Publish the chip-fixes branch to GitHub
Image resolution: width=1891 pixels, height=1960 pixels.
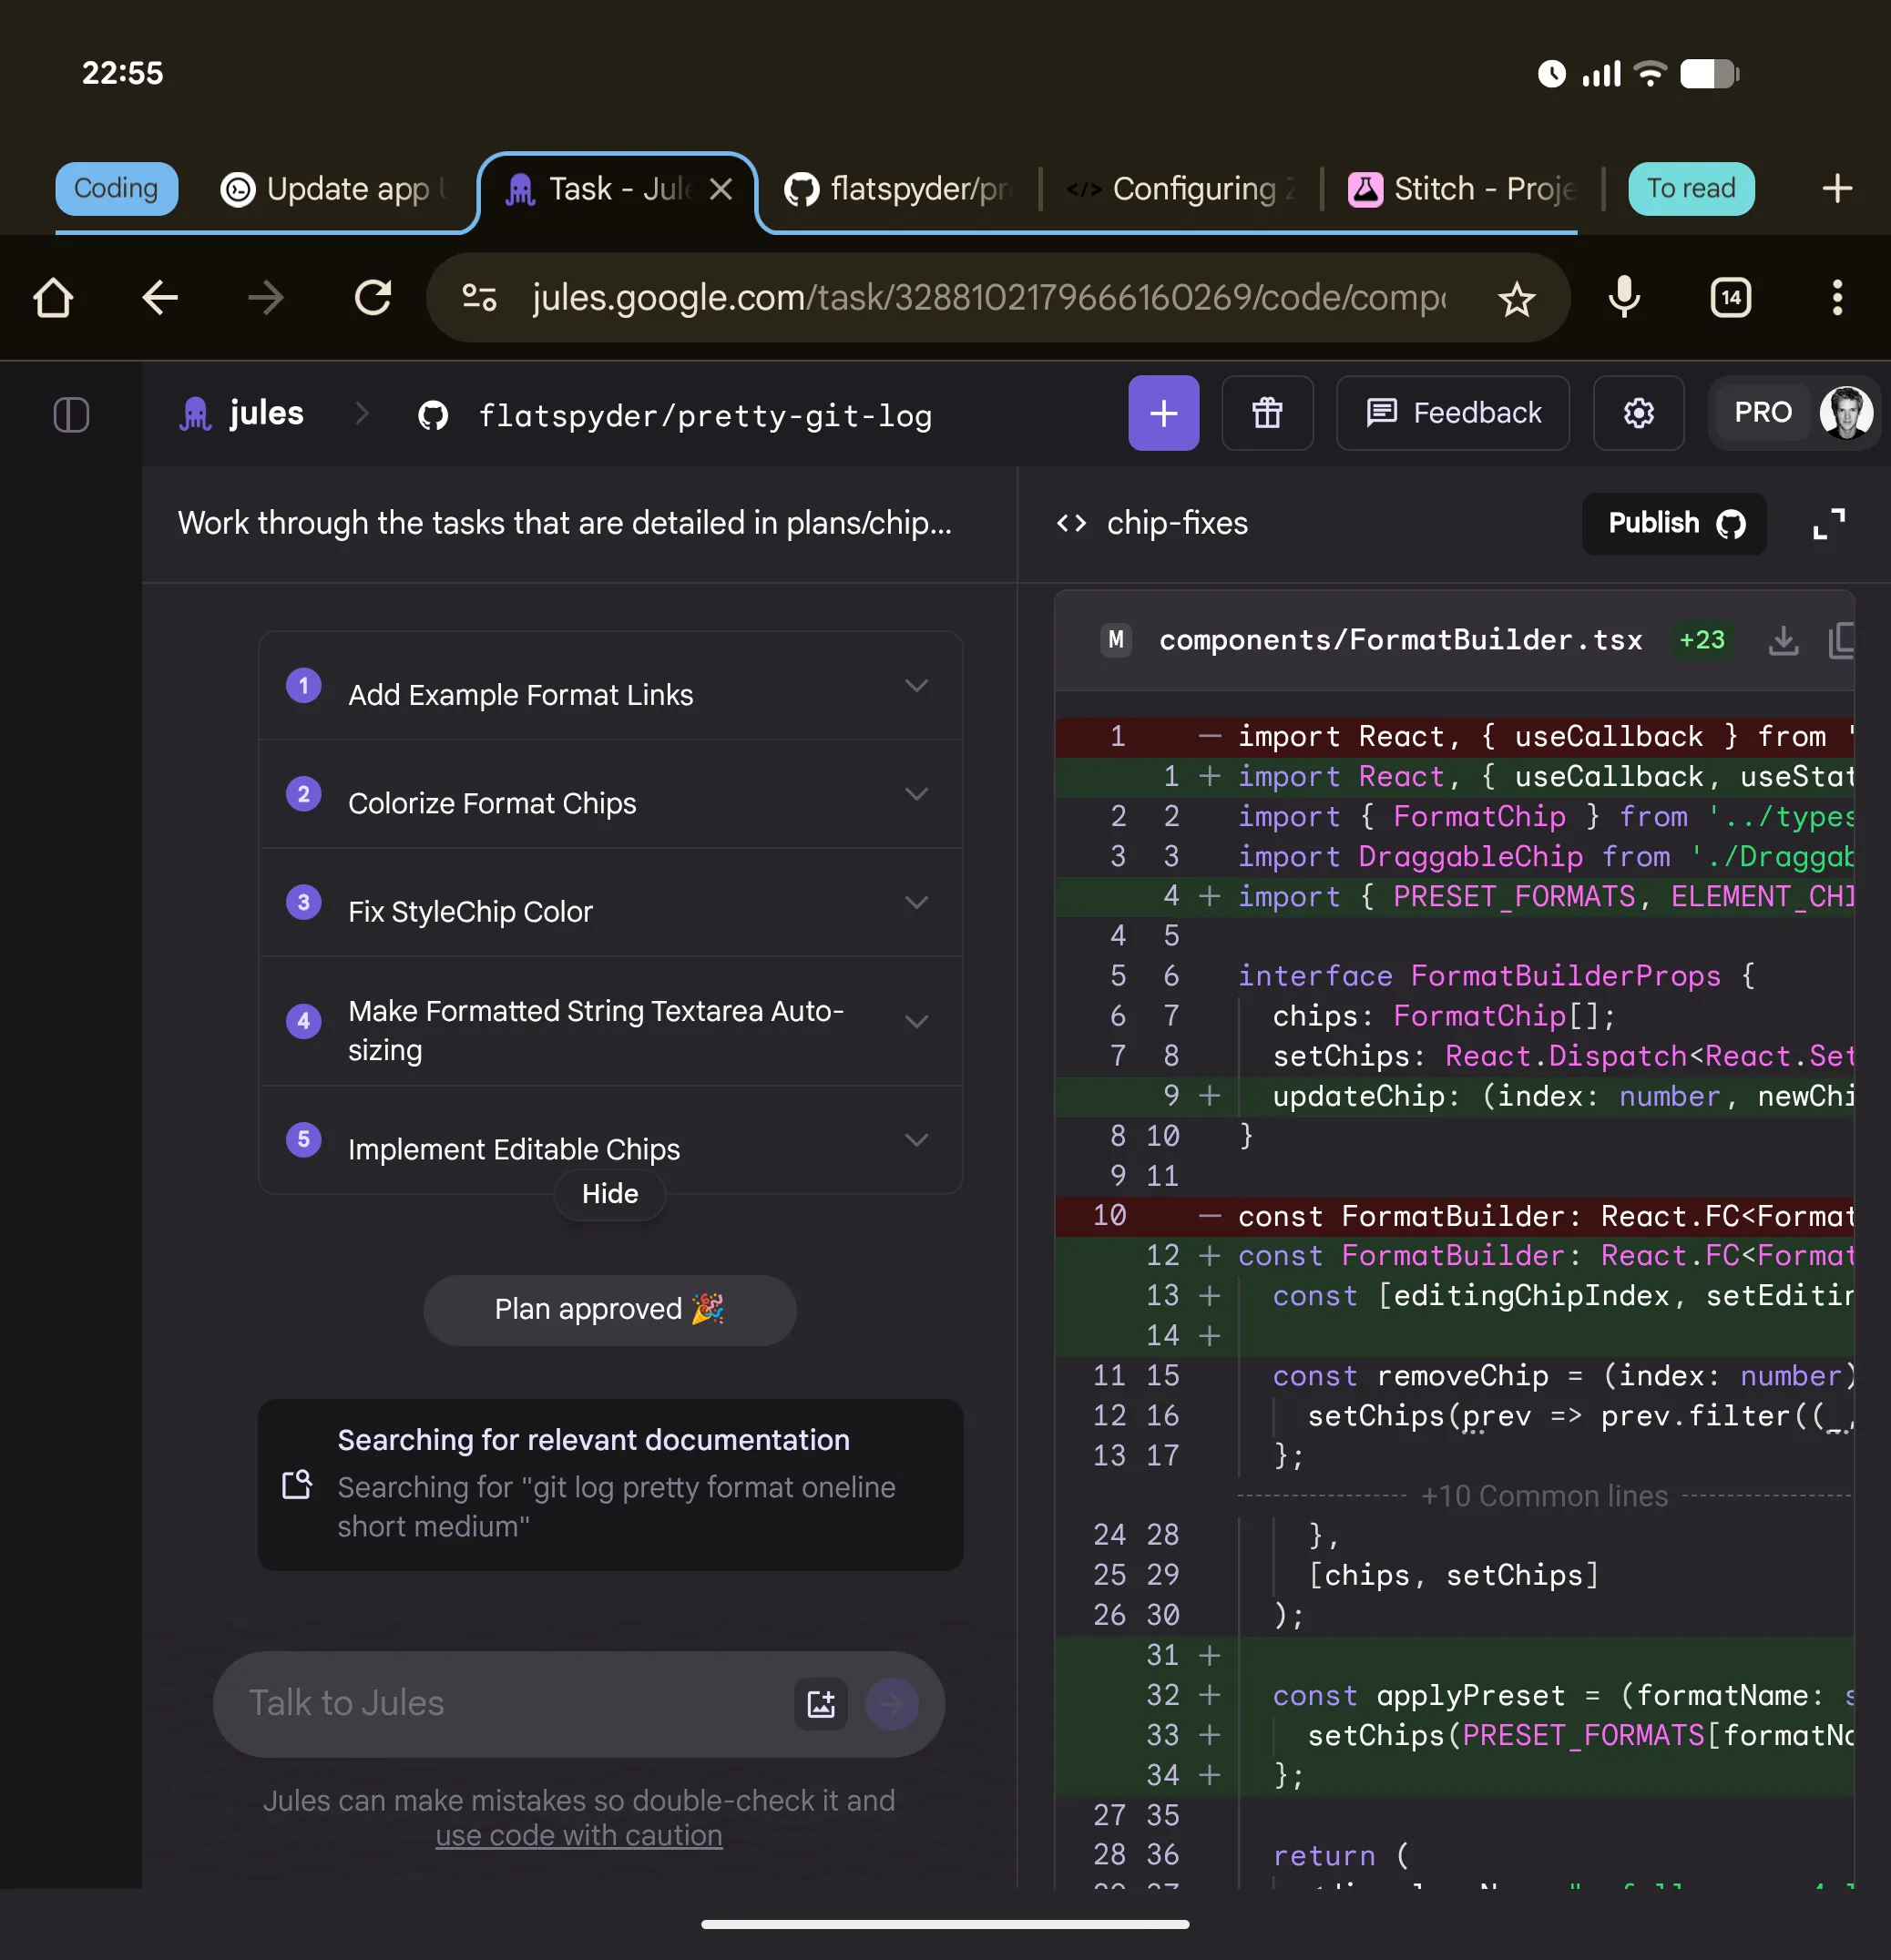tap(1674, 524)
